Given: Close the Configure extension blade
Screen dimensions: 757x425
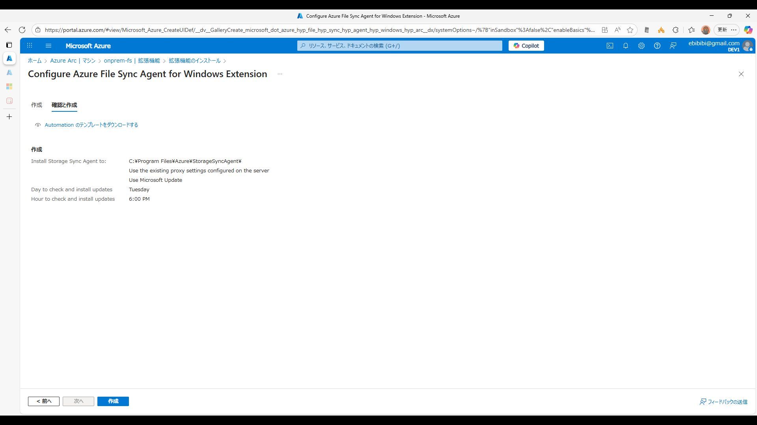Looking at the screenshot, I should [x=741, y=74].
